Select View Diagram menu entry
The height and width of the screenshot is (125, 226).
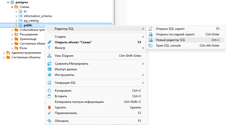[96, 56]
